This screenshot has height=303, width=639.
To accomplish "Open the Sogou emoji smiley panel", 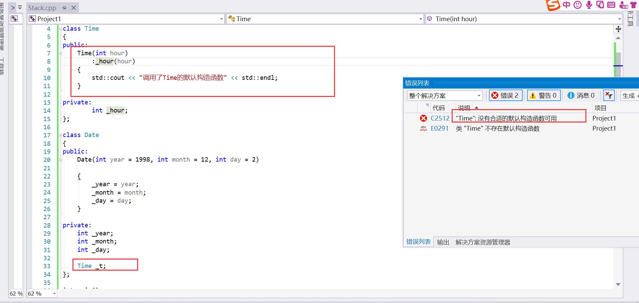I will point(578,5).
